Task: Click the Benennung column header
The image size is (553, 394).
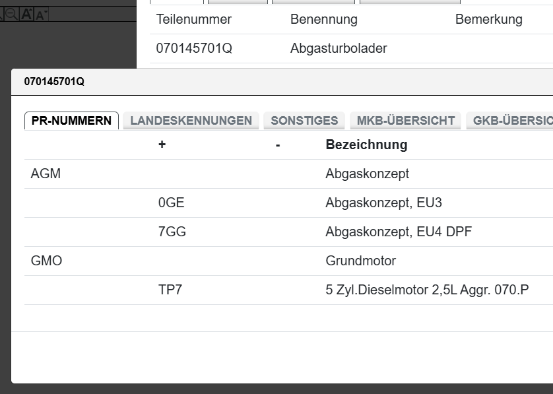Action: [323, 19]
